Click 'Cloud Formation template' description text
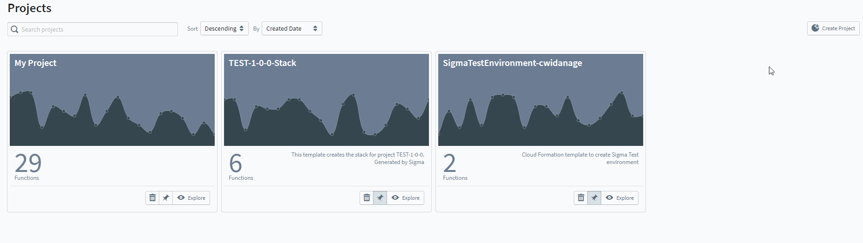This screenshot has width=863, height=243. point(580,158)
